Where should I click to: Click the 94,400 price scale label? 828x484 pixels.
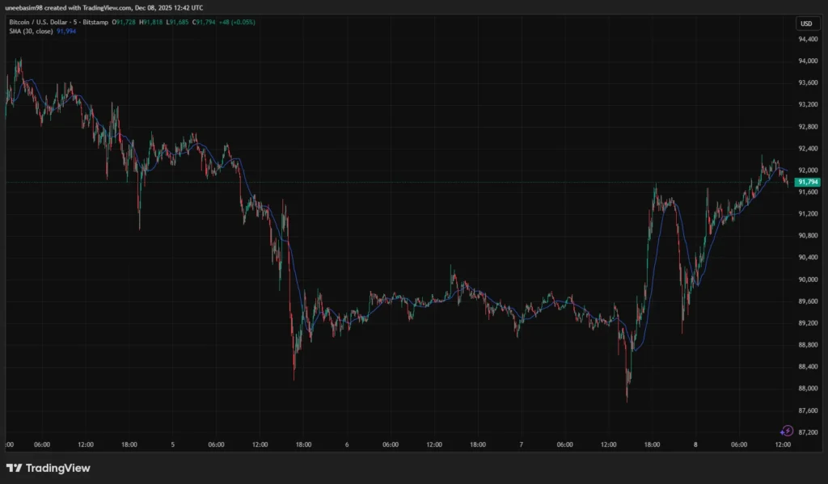[x=806, y=37]
